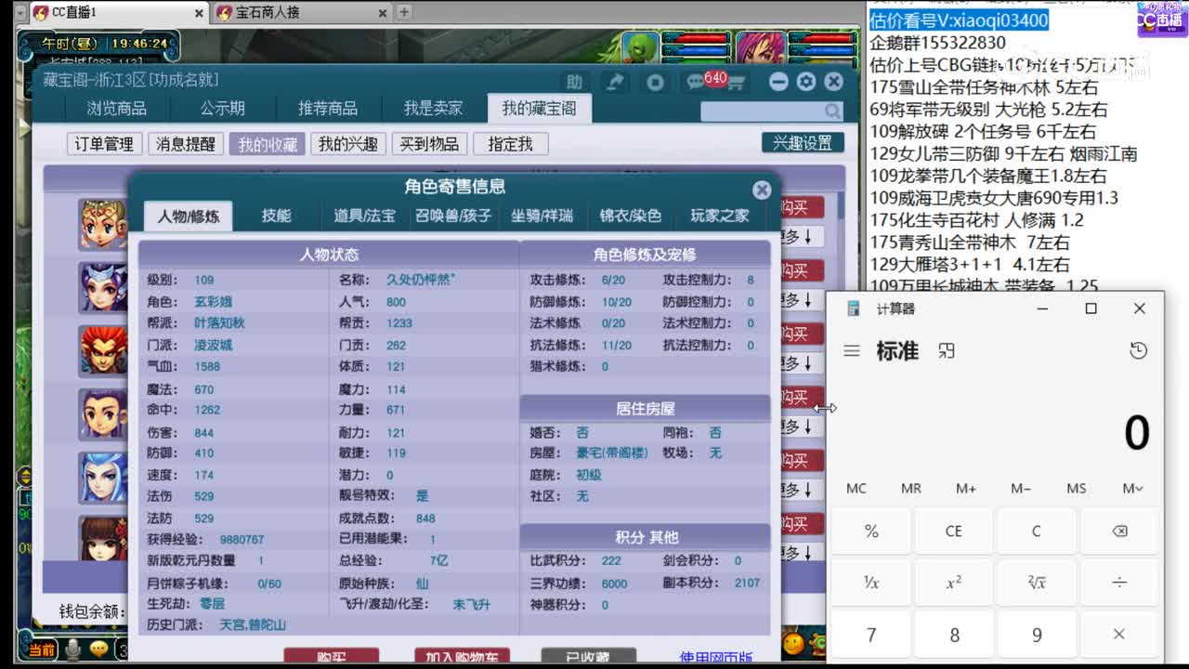Open chat messages icon showing 640 badge
The height and width of the screenshot is (669, 1189).
(696, 81)
